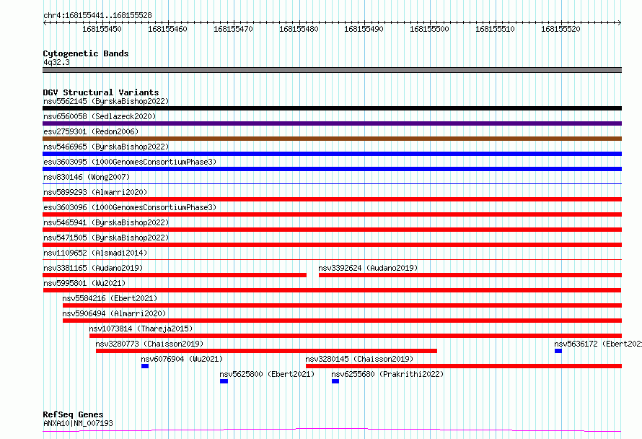Click ruler position 168155490

pos(364,29)
